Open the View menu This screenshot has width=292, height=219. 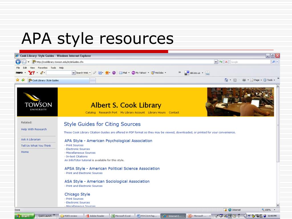point(33,68)
